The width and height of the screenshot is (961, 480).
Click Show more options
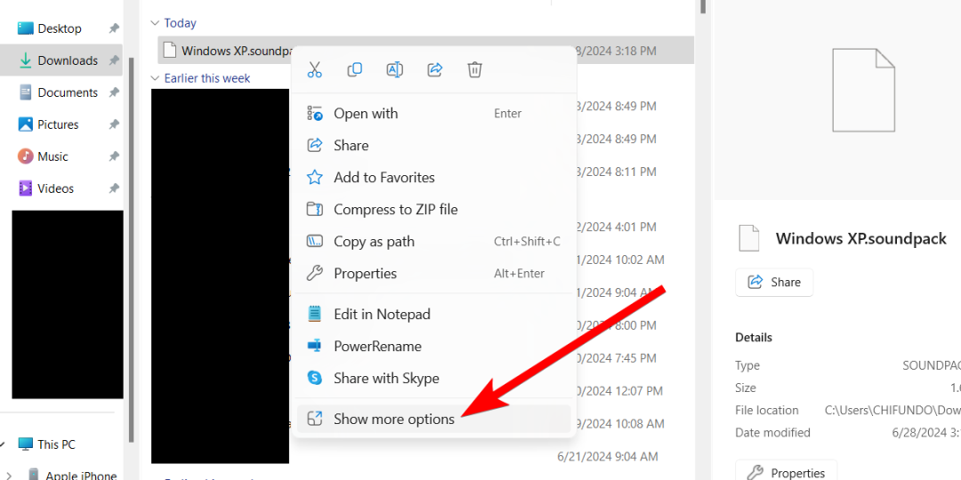click(x=433, y=419)
